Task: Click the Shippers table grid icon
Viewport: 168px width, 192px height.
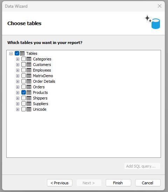Action: [x=29, y=98]
